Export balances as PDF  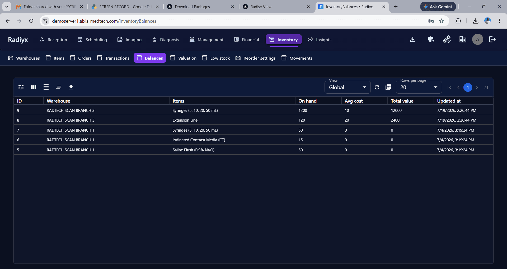point(388,87)
